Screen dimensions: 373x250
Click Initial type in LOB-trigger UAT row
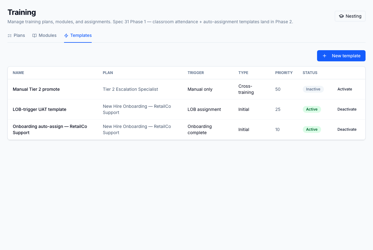pyautogui.click(x=244, y=109)
